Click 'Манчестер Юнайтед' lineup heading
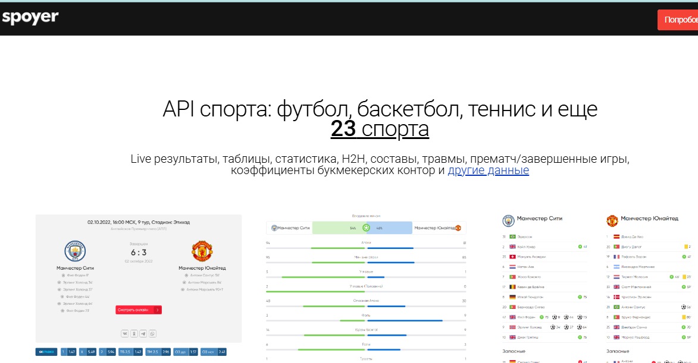Image resolution: width=698 pixels, height=363 pixels. click(x=649, y=219)
